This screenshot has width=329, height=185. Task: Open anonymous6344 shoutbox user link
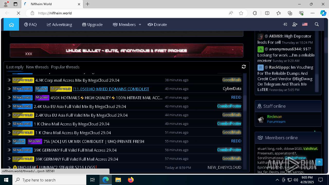tap(285, 49)
